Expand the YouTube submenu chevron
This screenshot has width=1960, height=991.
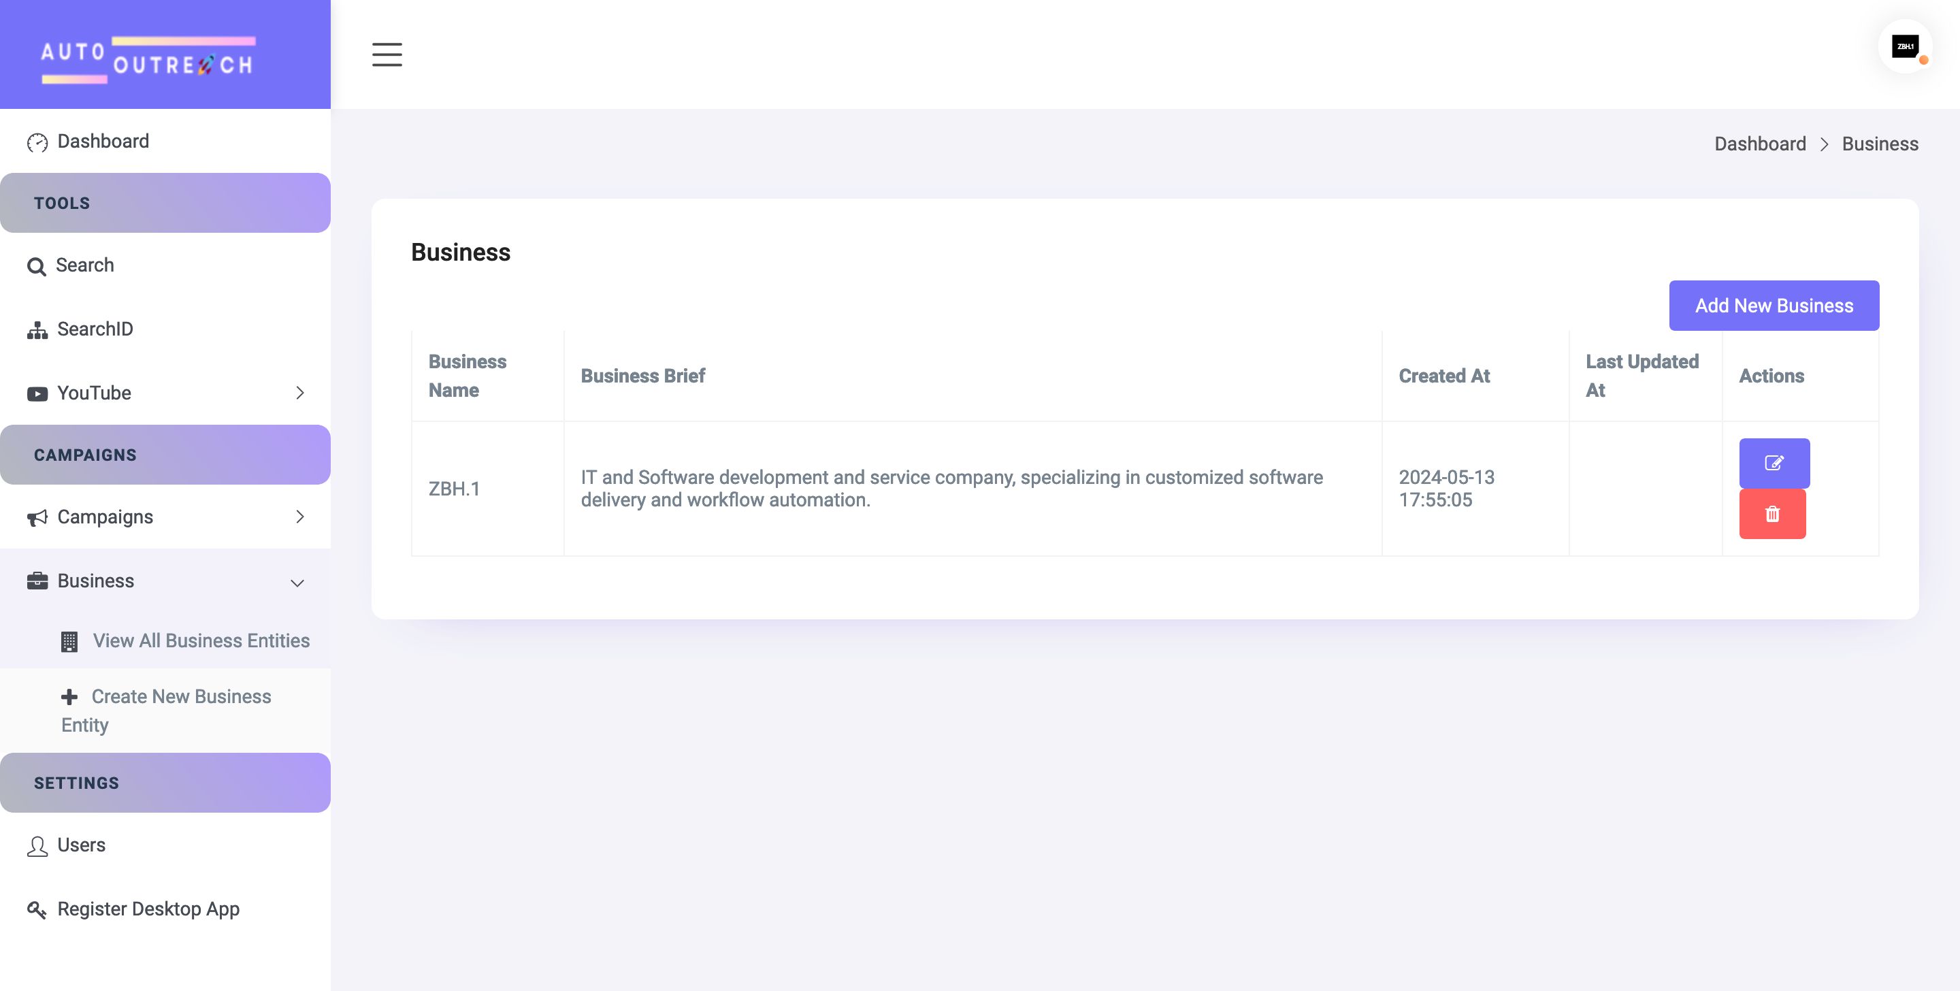299,393
